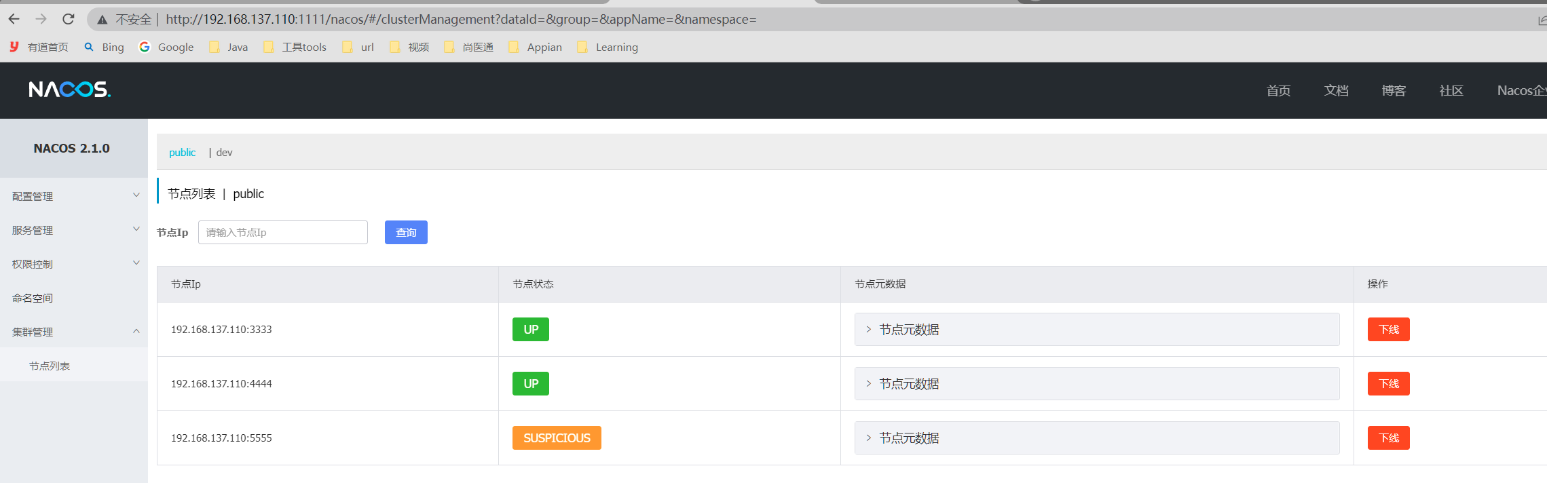Screen dimensions: 1547x483
Task: Click the NACOS 2.1.0 version label
Action: (72, 148)
